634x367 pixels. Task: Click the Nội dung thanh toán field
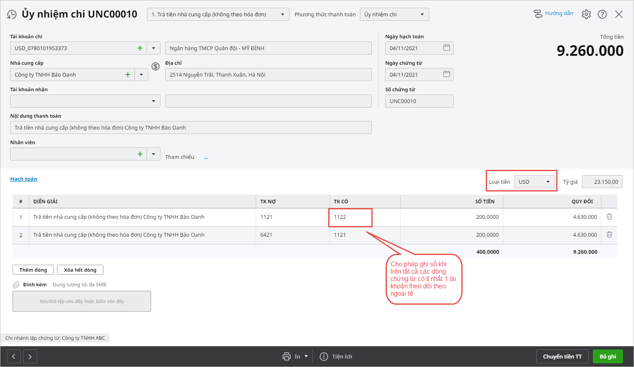pos(191,127)
